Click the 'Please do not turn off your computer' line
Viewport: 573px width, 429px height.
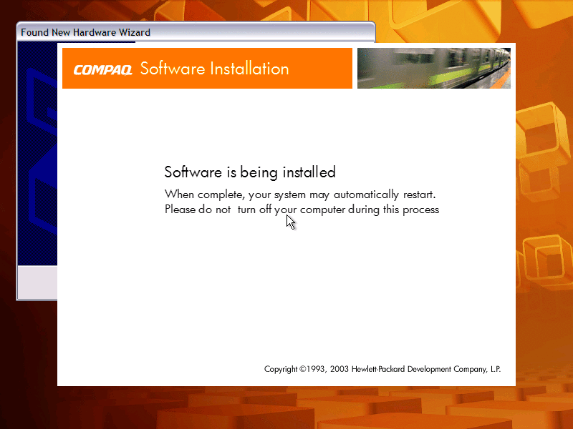(x=302, y=209)
